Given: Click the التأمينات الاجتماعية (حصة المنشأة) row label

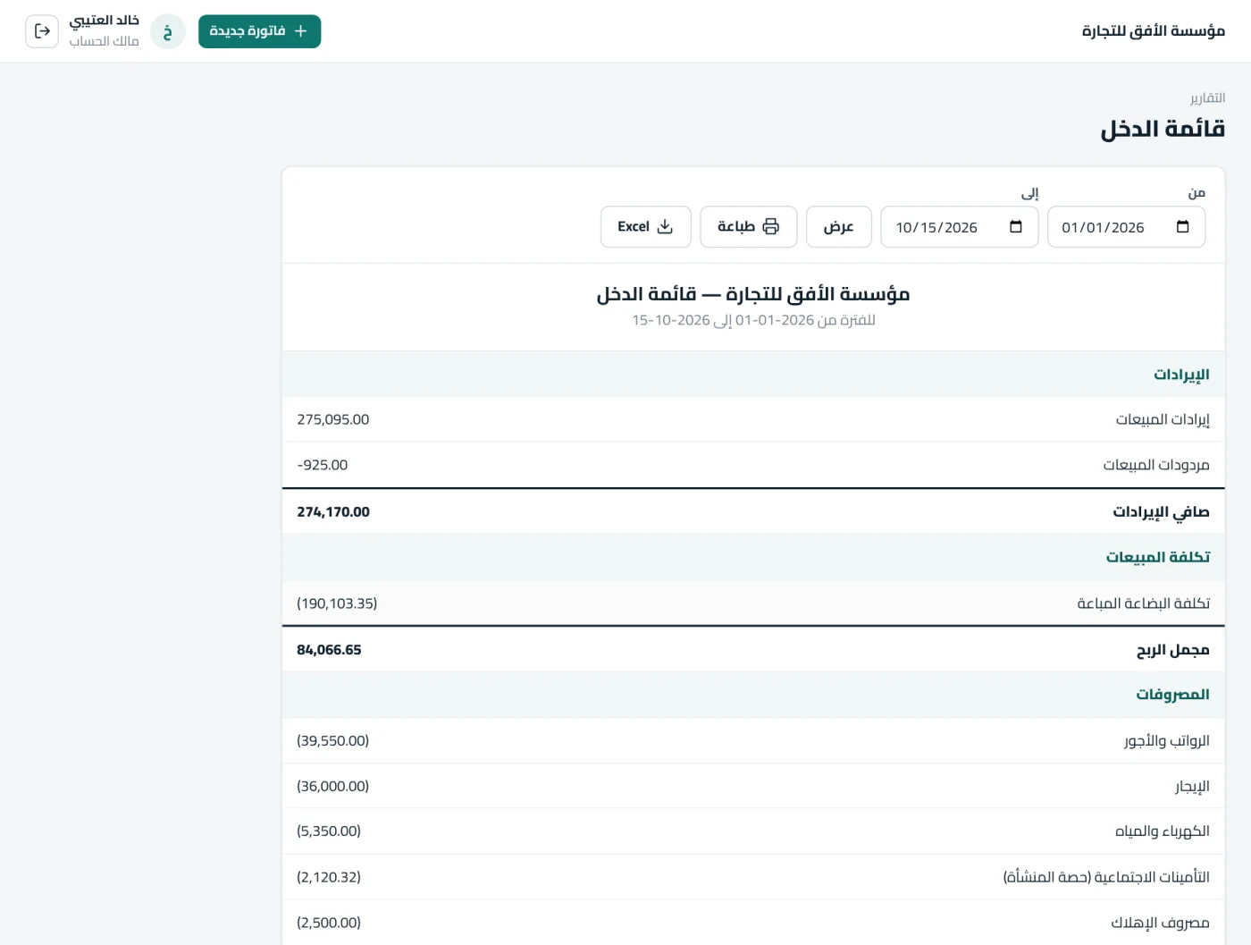Looking at the screenshot, I should [x=1106, y=877].
